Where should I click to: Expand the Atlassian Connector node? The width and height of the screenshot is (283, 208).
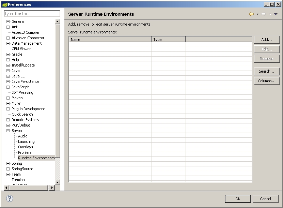pyautogui.click(x=8, y=38)
